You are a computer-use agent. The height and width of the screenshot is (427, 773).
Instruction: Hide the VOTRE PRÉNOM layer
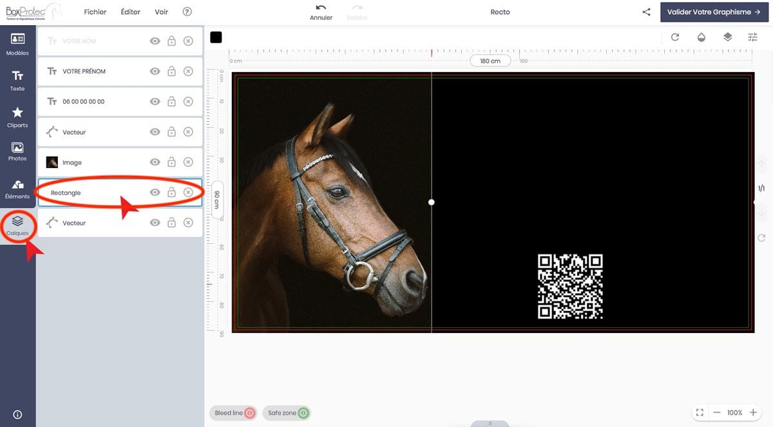[155, 71]
